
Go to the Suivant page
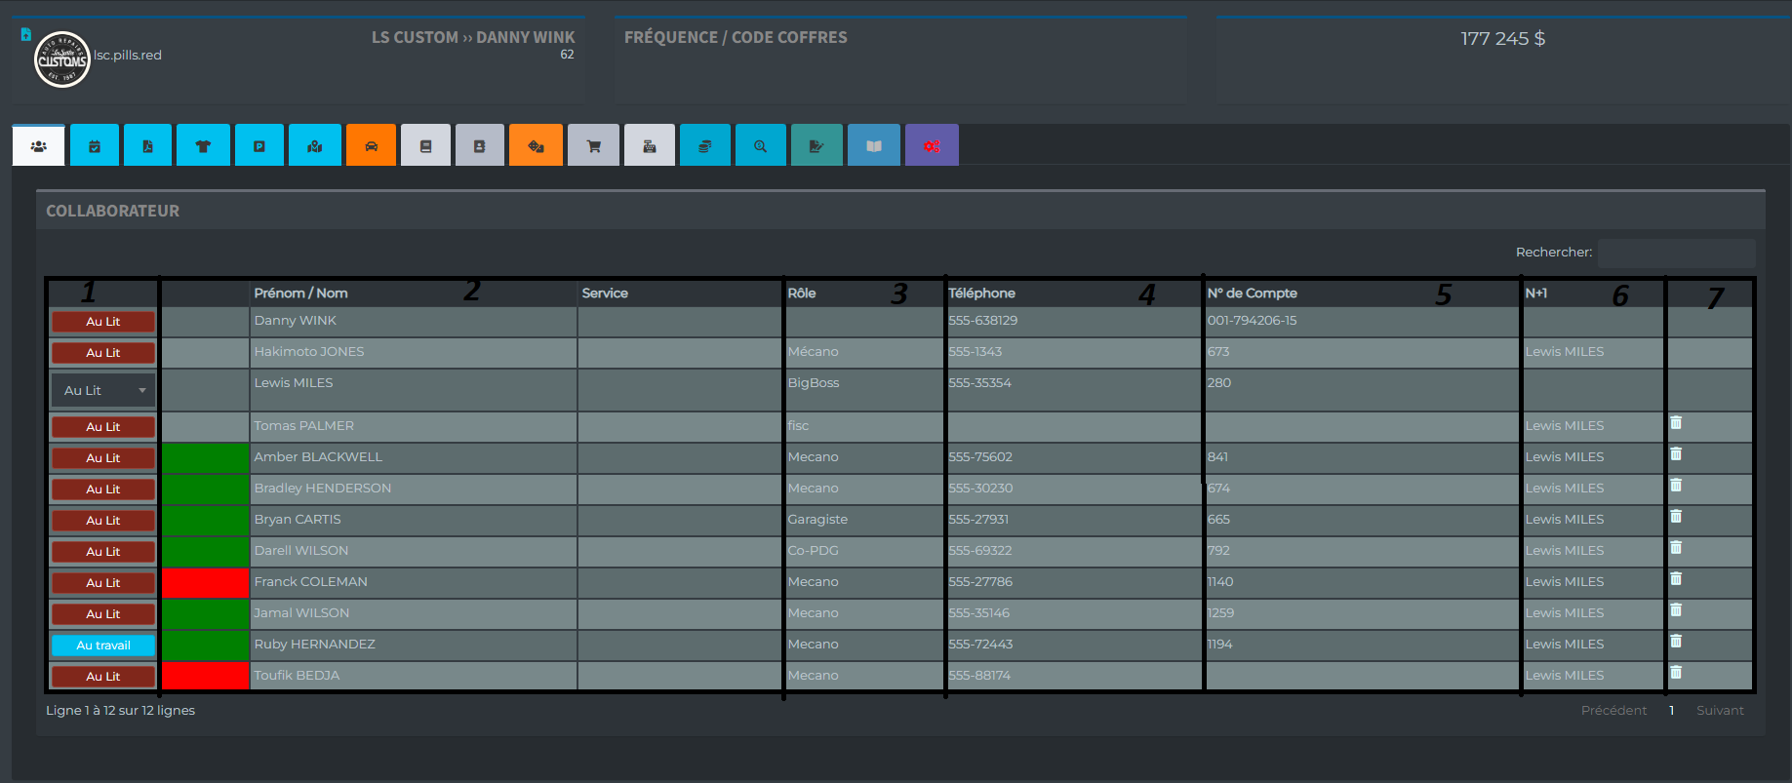point(1720,711)
